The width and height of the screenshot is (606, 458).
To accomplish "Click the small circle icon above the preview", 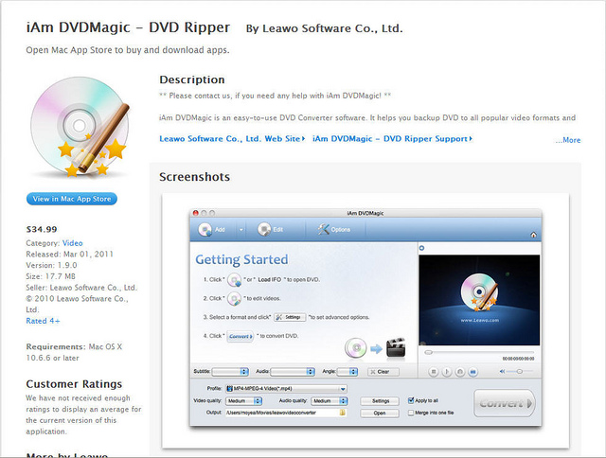I will coord(421,248).
